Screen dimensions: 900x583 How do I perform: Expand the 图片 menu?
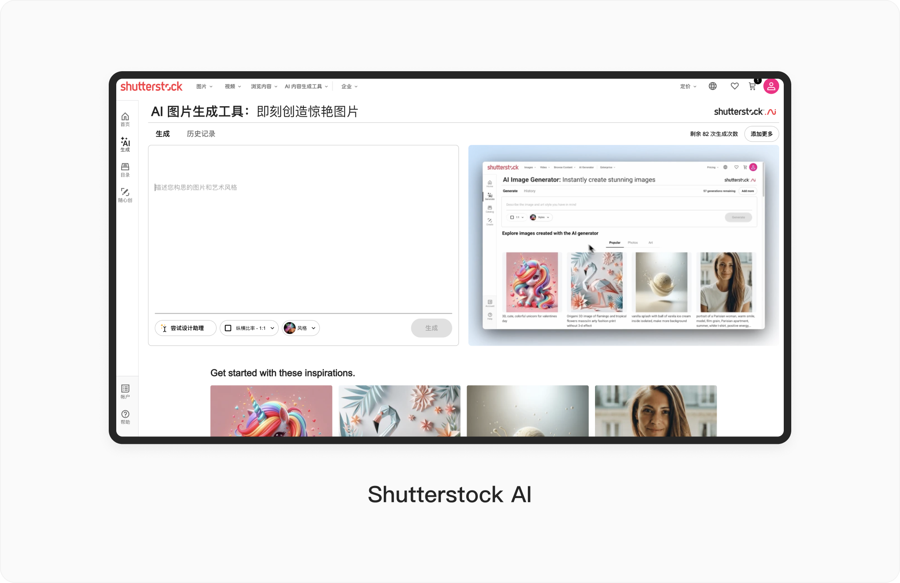[205, 87]
